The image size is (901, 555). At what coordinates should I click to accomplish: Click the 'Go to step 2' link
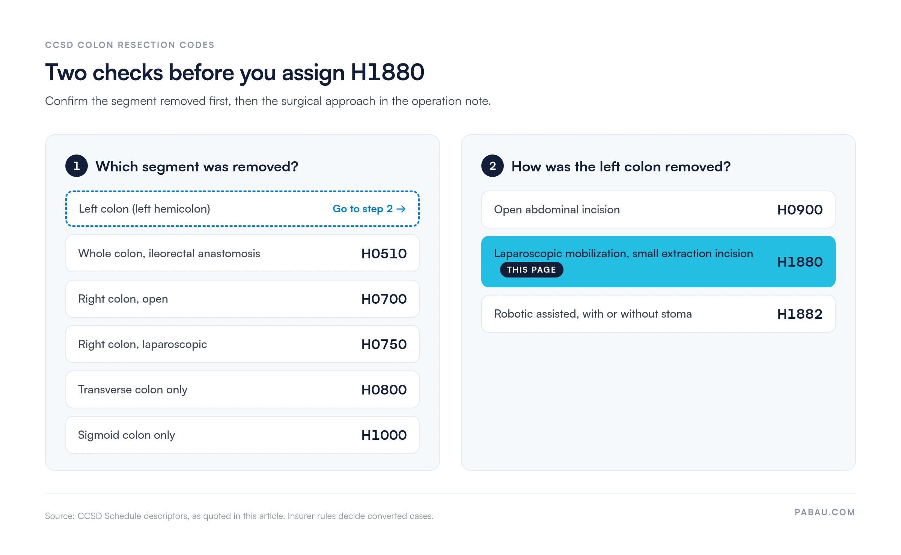pyautogui.click(x=369, y=209)
